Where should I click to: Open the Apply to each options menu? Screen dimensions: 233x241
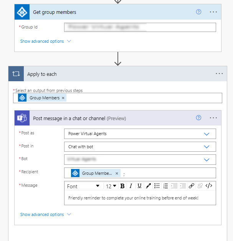pos(219,74)
